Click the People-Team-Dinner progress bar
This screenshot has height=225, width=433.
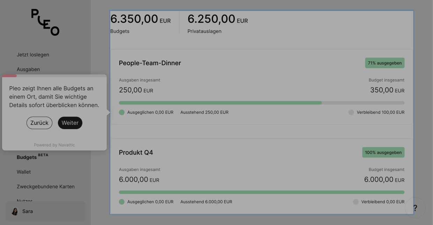(261, 103)
